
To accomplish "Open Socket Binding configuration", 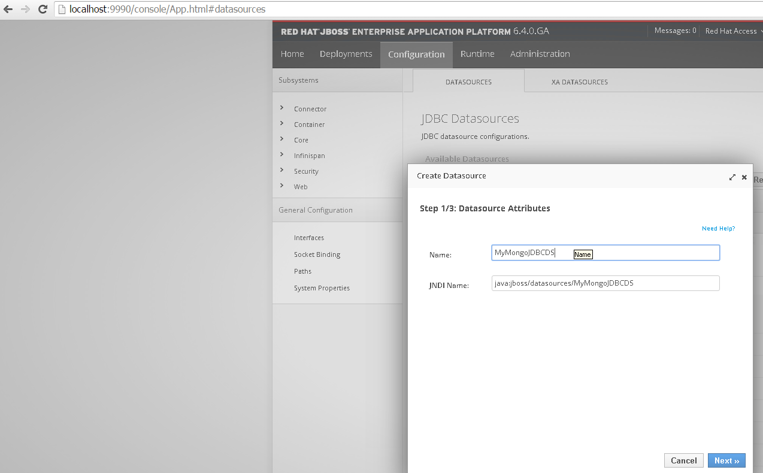I will coord(317,254).
